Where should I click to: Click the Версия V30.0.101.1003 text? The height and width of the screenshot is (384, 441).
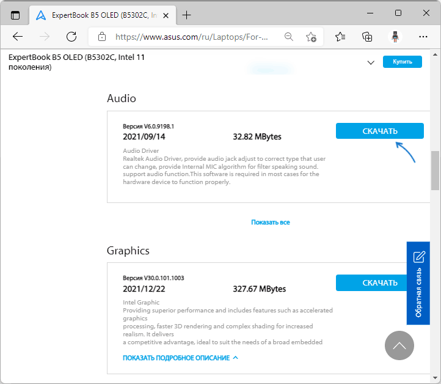click(153, 278)
